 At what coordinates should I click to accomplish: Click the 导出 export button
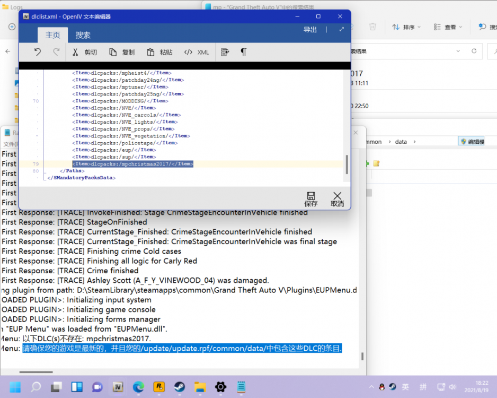[x=310, y=30]
